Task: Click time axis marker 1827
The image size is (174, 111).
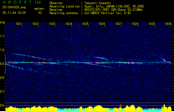Action: click(x=119, y=24)
